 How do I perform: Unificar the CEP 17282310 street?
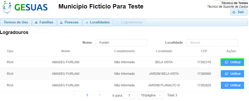coord(232,62)
